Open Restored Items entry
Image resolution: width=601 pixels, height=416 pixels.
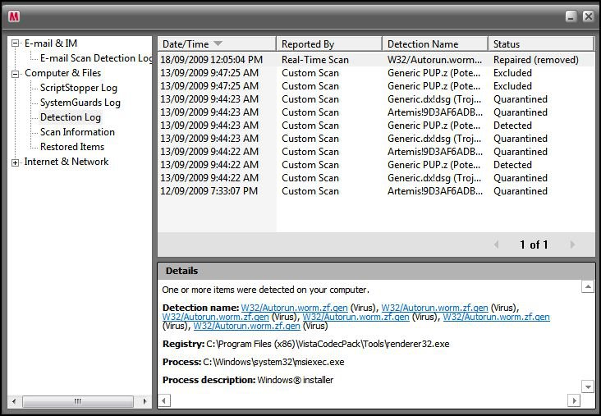tap(72, 147)
